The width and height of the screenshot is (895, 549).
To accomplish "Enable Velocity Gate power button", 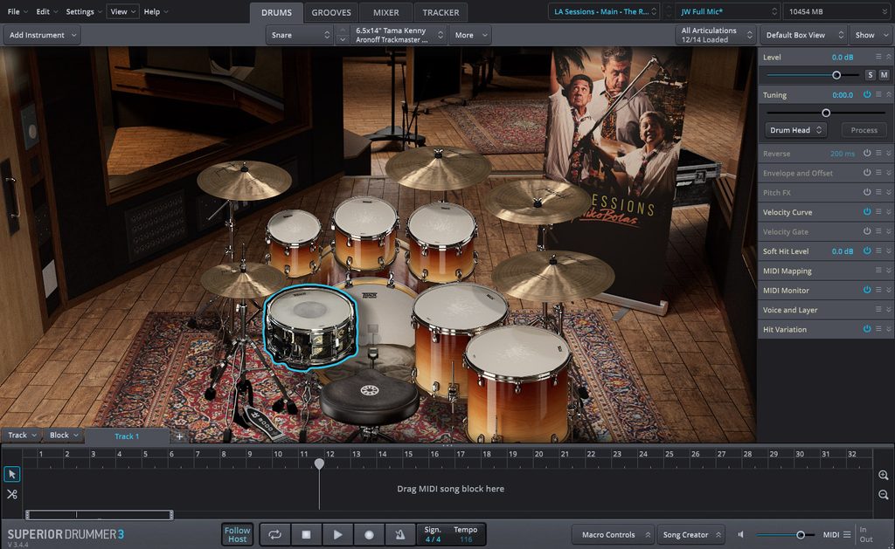I will point(867,231).
